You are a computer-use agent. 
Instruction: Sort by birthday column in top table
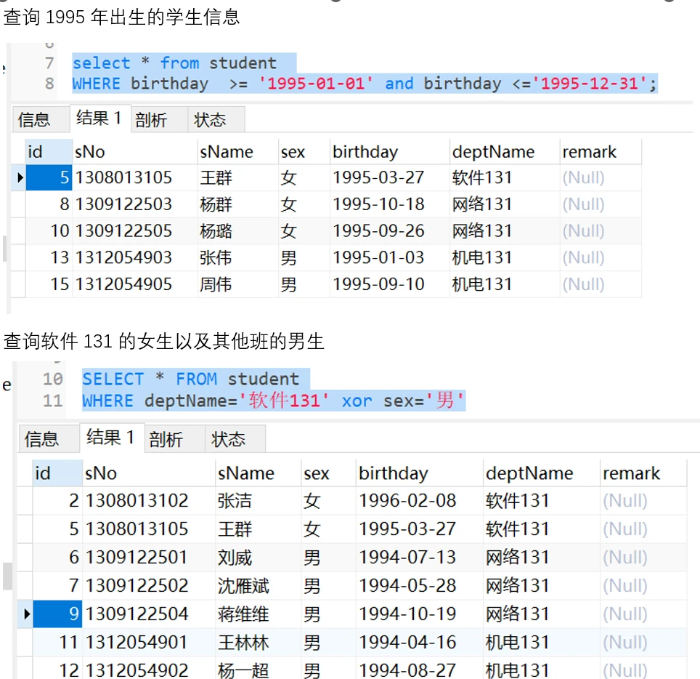[365, 152]
